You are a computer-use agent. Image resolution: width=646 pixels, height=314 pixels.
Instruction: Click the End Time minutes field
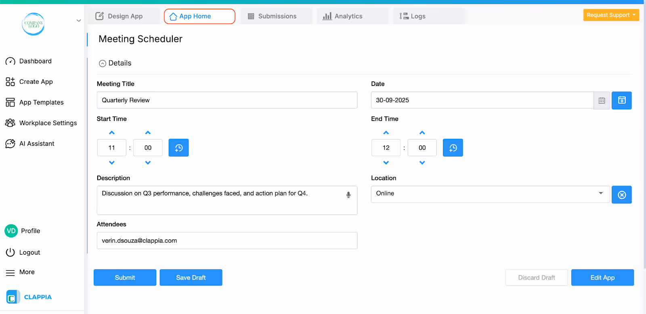pos(422,148)
